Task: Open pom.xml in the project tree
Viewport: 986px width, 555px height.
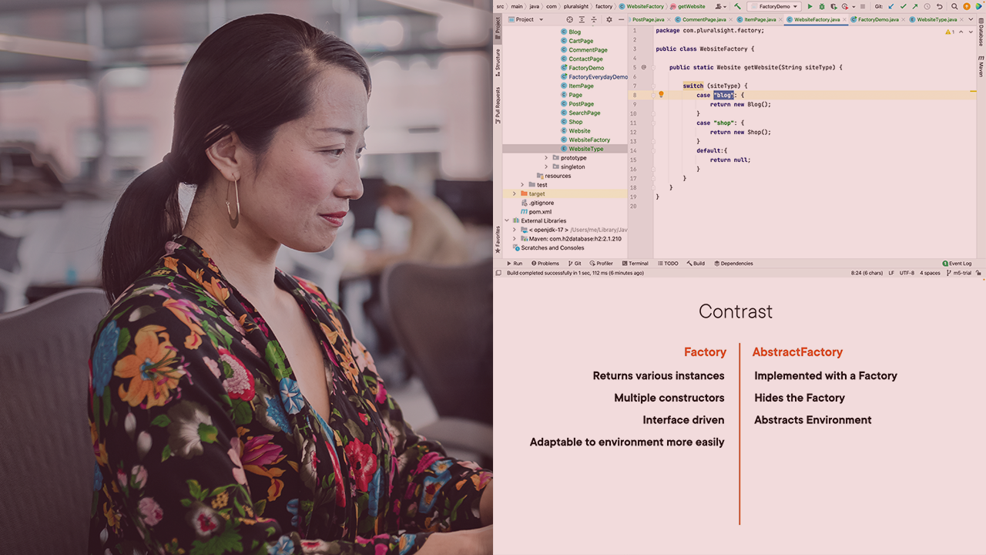Action: coord(540,212)
